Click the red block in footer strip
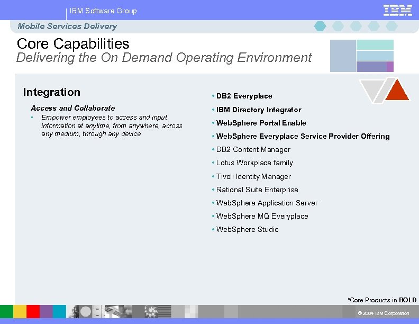Screen dimensions: 419x324 (x=33, y=311)
